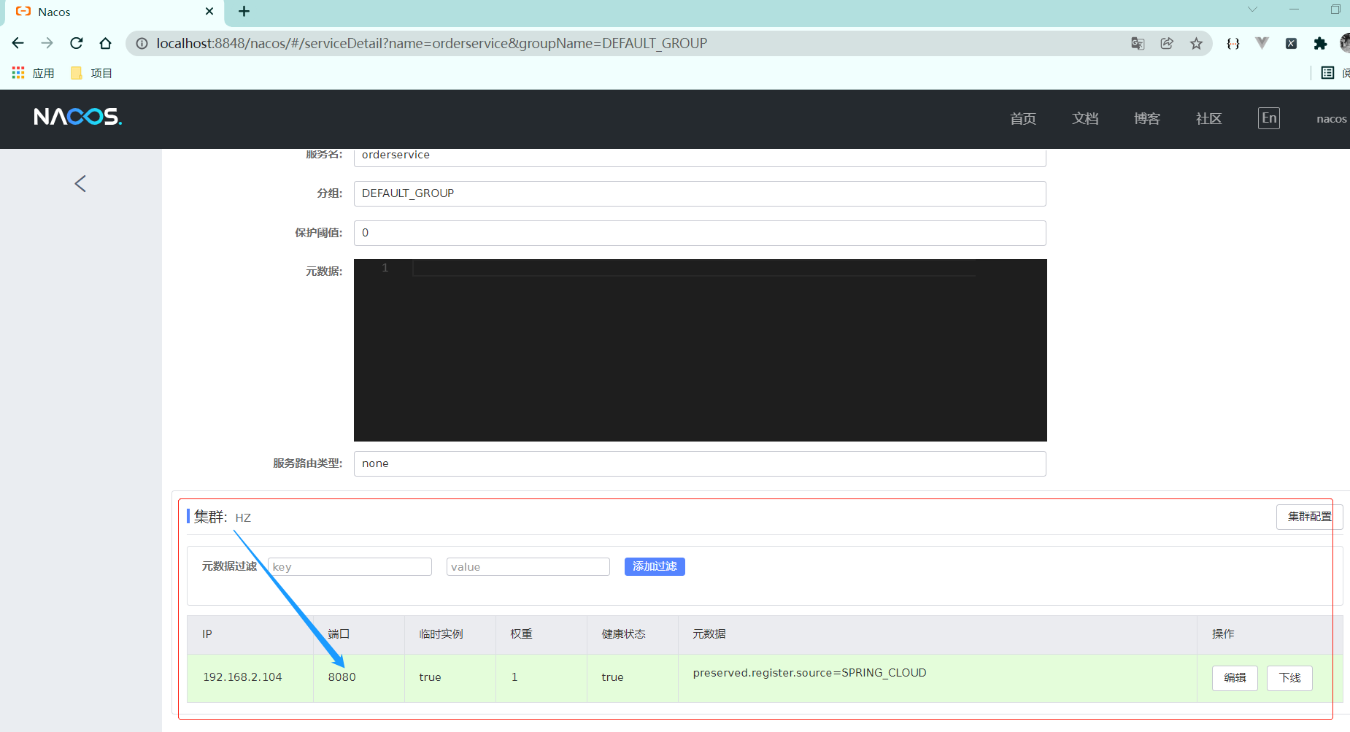
Task: Click the 添加过滤 button
Action: point(655,566)
